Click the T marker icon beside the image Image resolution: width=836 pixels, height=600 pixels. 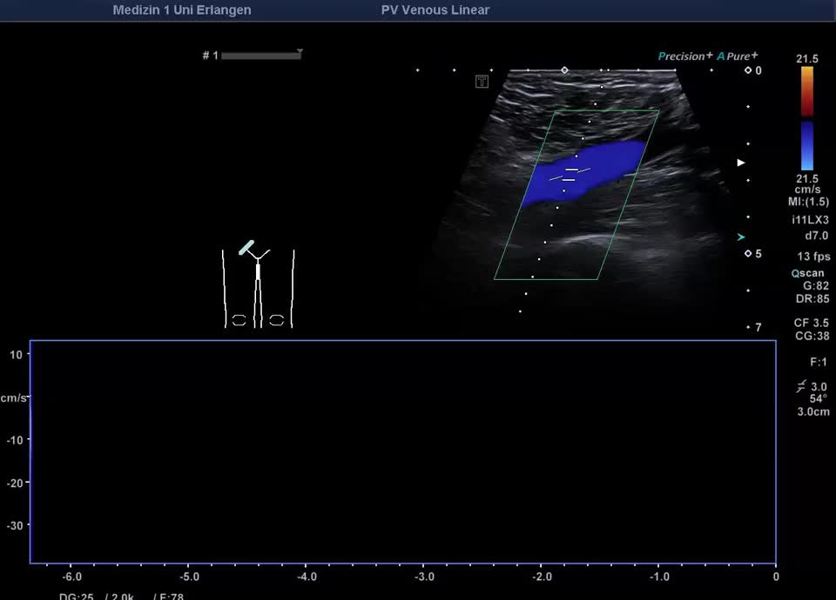tap(482, 82)
